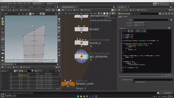
Task: Open the parameter pane help icon
Action: [172, 14]
